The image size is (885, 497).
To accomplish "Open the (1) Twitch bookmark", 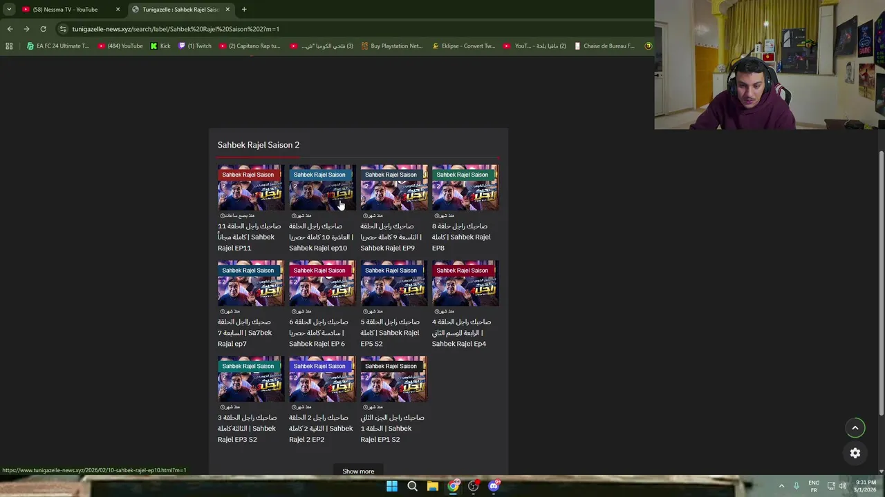I will tap(195, 46).
